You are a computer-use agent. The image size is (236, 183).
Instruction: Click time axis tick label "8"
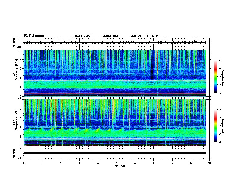pos(172,163)
